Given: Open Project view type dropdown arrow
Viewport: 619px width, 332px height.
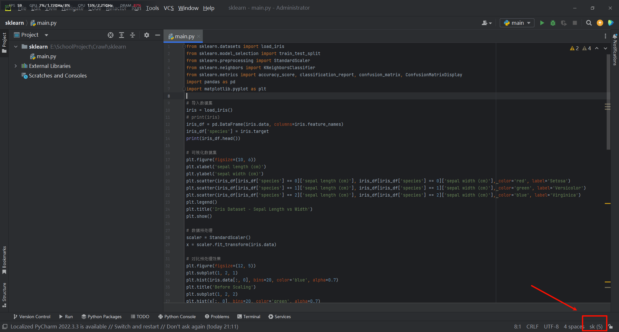Looking at the screenshot, I should [46, 35].
